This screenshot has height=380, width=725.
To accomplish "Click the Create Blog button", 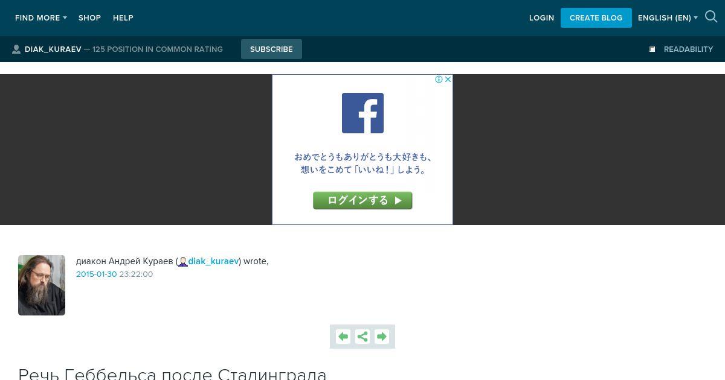I will point(596,17).
